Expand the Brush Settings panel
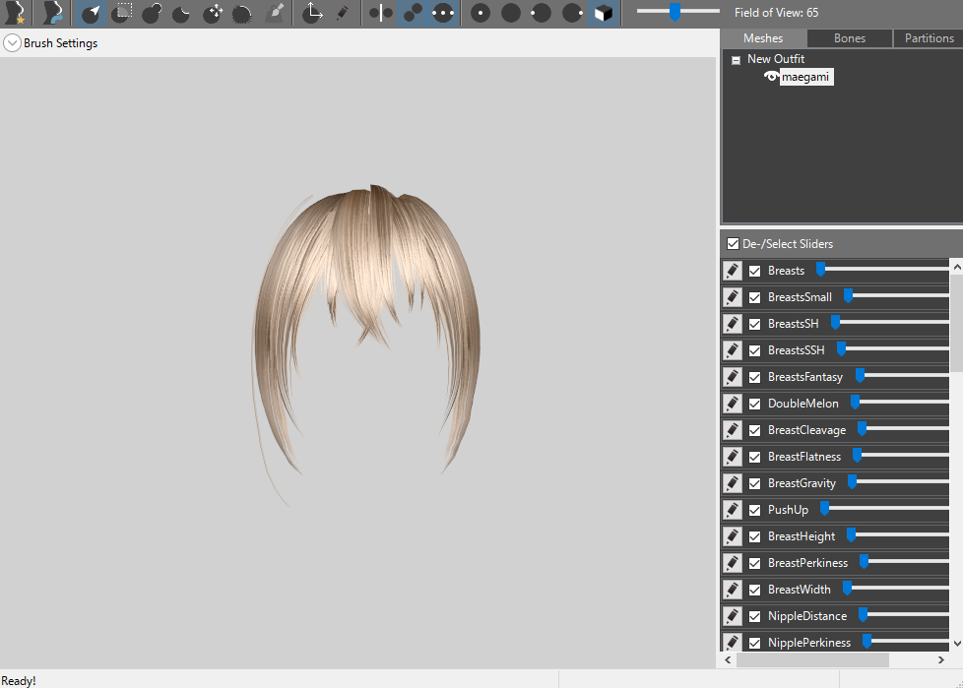Screen dimensions: 963x688 point(12,43)
